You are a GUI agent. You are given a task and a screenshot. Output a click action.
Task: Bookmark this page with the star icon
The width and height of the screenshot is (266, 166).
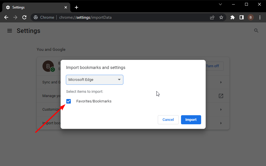[221, 17]
